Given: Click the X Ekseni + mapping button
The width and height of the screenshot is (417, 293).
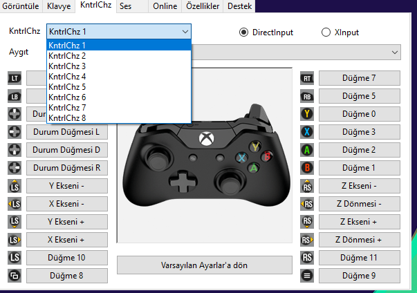Looking at the screenshot, I should coord(67,240).
